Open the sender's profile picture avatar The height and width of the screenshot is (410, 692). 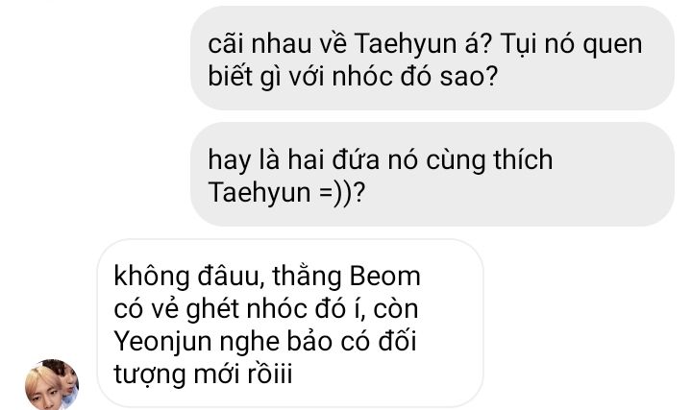click(x=52, y=384)
